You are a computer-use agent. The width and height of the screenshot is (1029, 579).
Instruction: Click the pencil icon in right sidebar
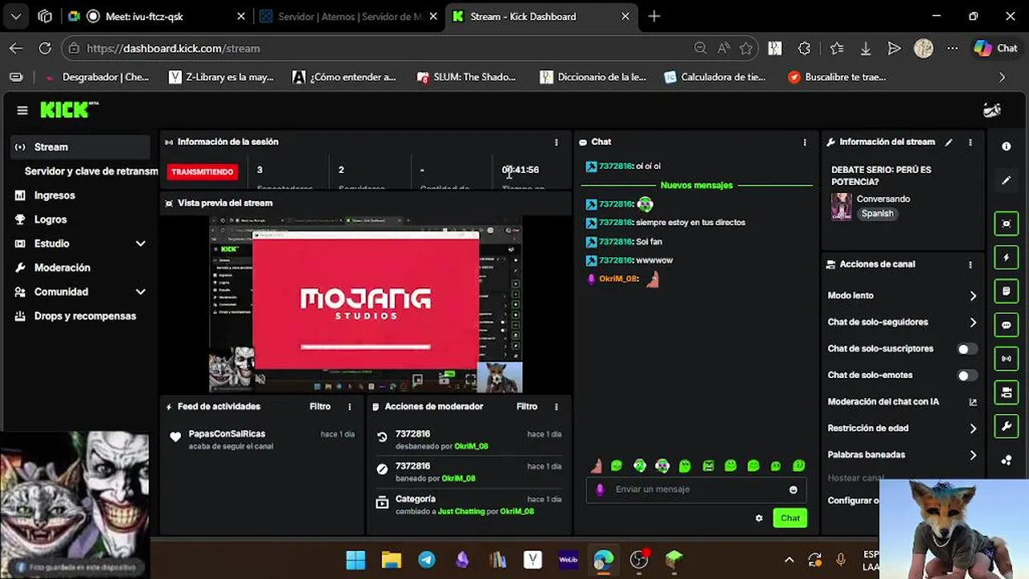pyautogui.click(x=1006, y=181)
